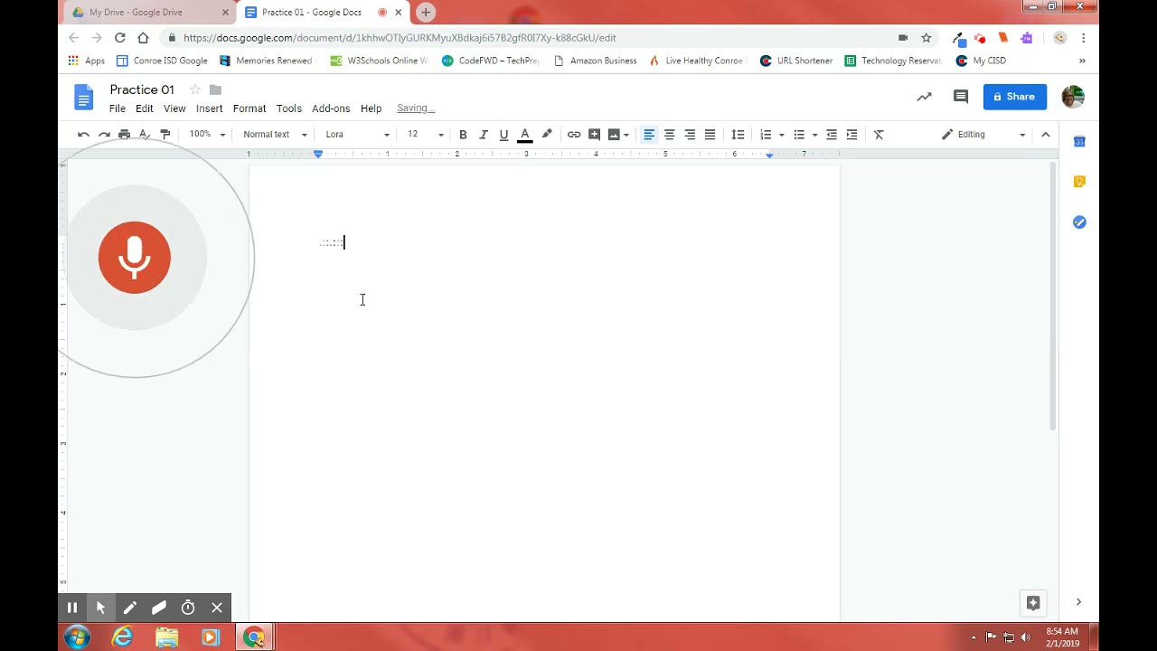The image size is (1157, 651).
Task: Open the activity dashboard trend icon
Action: tap(924, 97)
